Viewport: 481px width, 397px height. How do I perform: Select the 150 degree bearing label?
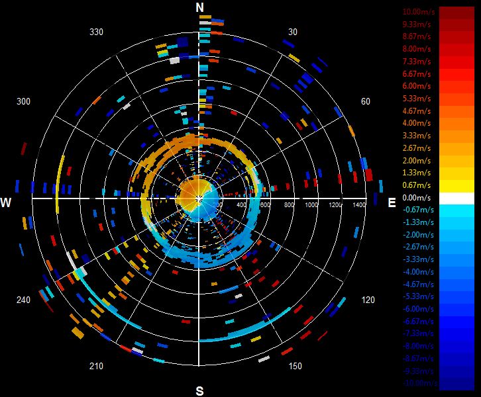tap(295, 366)
